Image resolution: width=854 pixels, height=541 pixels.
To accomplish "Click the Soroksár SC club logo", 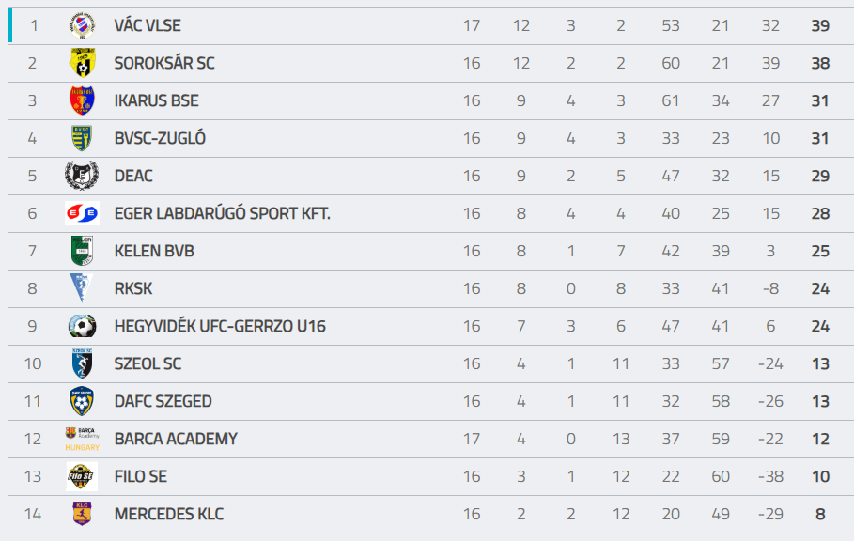I will (x=82, y=63).
